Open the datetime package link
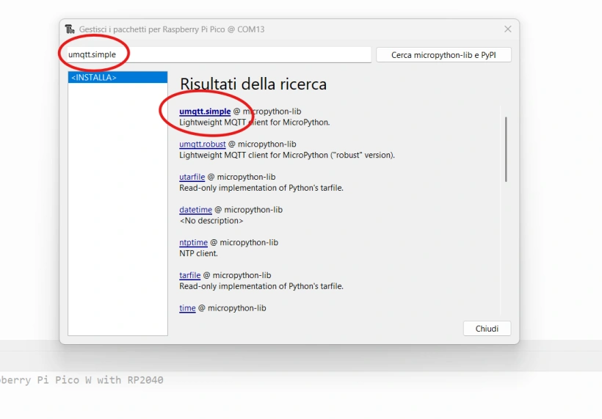The width and height of the screenshot is (602, 419). pyautogui.click(x=195, y=210)
